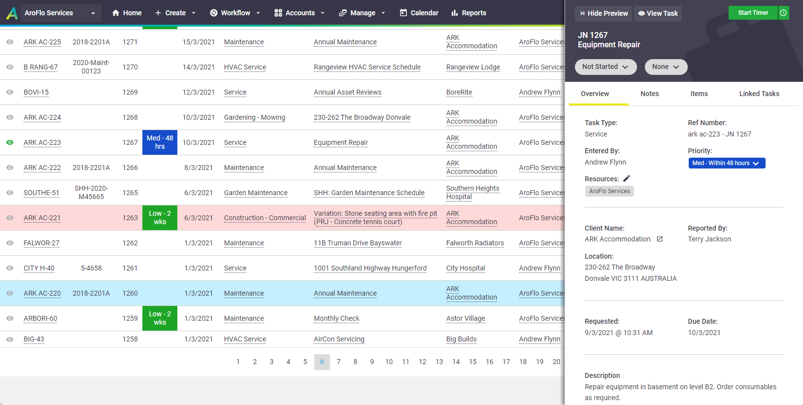The height and width of the screenshot is (405, 803).
Task: Open job link ARK AC-223
Action: (42, 142)
